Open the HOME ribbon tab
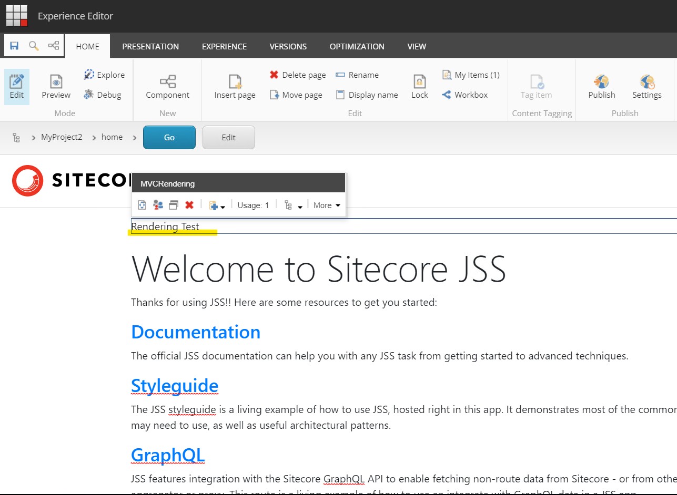The image size is (677, 495). pos(88,46)
